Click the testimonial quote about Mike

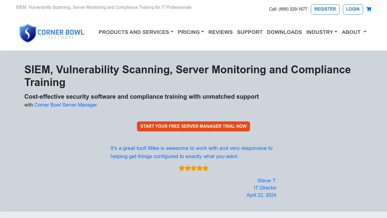click(192, 152)
